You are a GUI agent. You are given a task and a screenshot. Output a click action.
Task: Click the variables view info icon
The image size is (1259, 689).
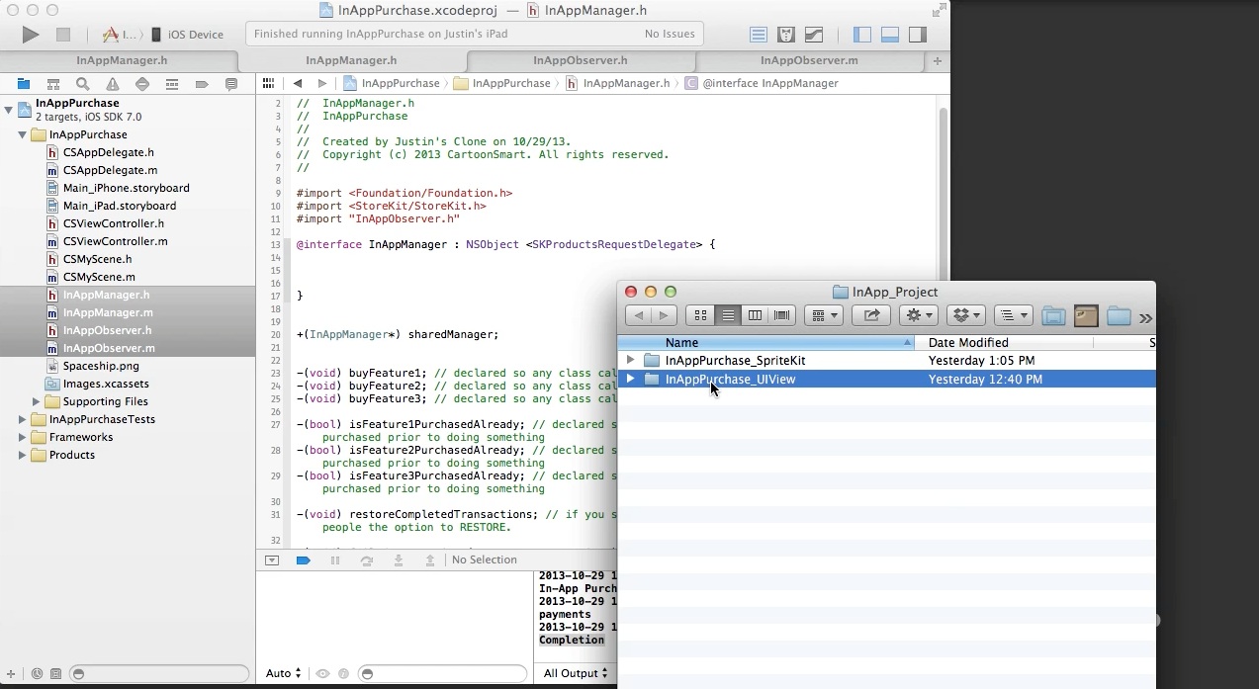343,674
